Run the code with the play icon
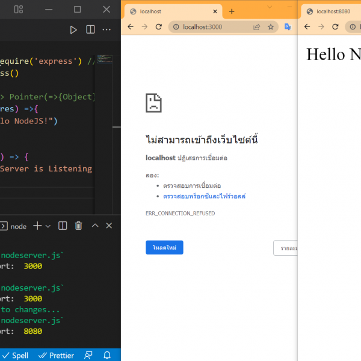361x361 pixels. (73, 29)
